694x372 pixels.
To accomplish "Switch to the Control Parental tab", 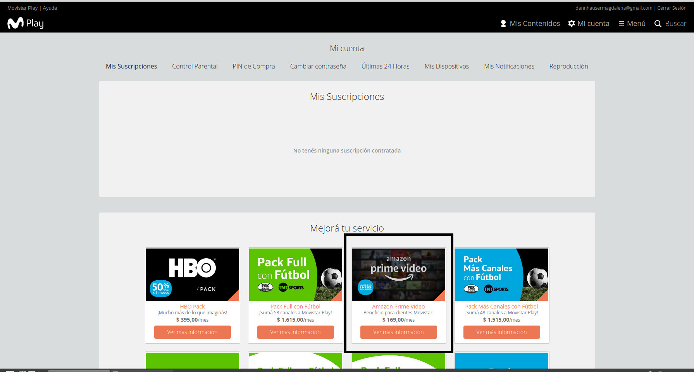I will 195,66.
